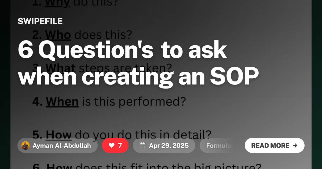Open the Apr 29, 2025 date chip
The image size is (322, 169).
click(164, 145)
